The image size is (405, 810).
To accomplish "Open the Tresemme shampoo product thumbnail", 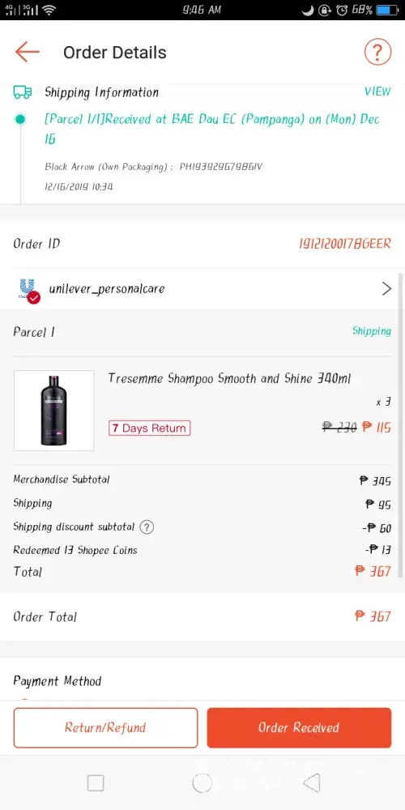I will (53, 411).
